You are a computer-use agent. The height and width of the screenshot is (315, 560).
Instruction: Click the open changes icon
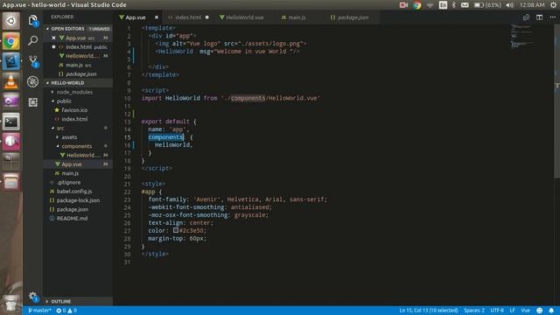pyautogui.click(x=526, y=17)
